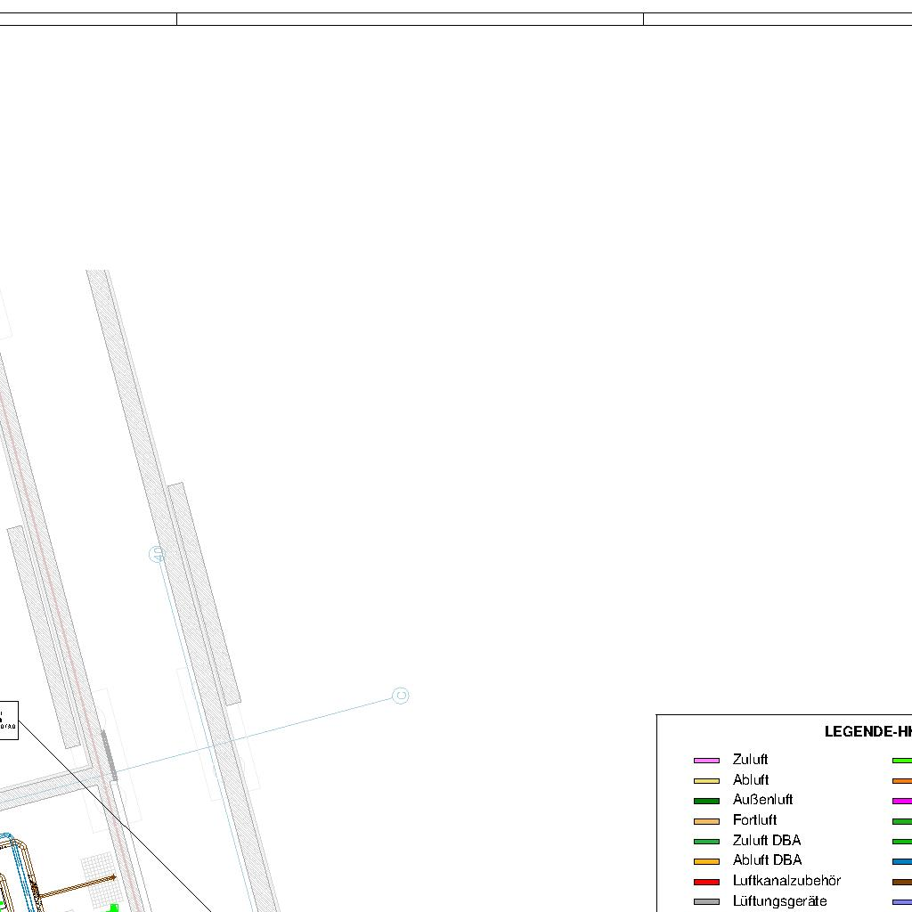912x912 pixels.
Task: Select the Lüftungsgeräte legend label
Action: (x=779, y=901)
